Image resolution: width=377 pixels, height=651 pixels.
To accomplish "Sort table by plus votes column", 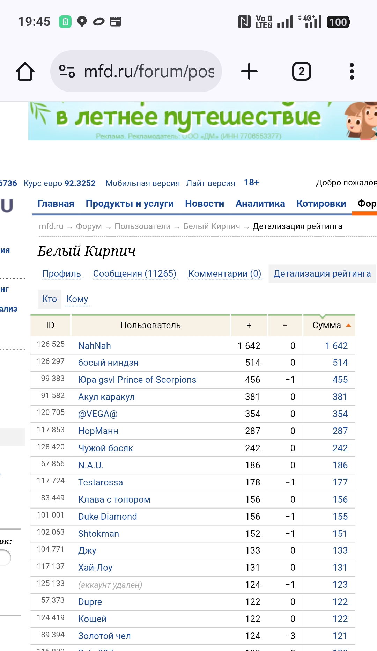I will (x=249, y=325).
